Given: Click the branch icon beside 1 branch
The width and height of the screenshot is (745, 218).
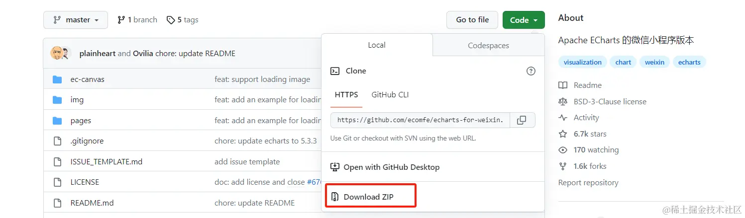Looking at the screenshot, I should tap(121, 20).
